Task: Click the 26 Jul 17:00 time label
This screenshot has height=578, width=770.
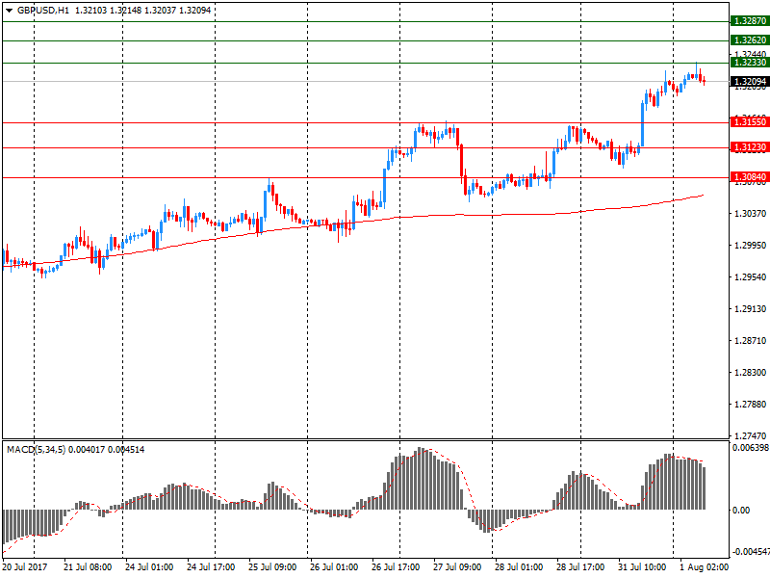Action: (x=396, y=567)
